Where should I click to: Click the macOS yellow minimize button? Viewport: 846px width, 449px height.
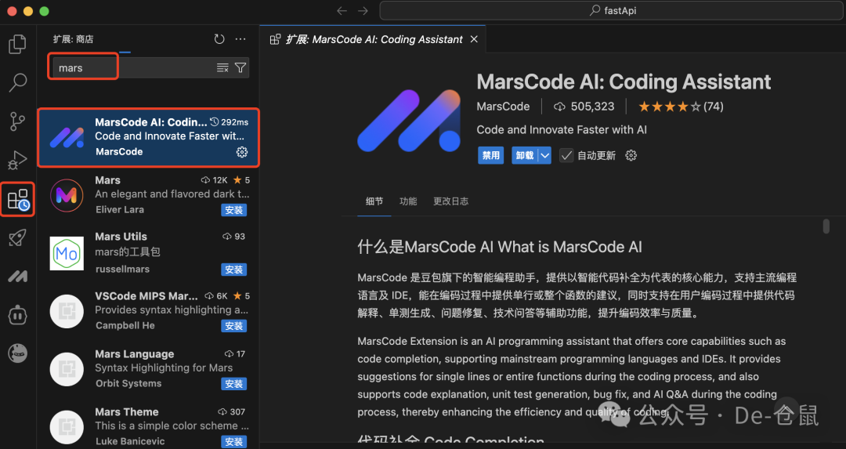pyautogui.click(x=28, y=11)
